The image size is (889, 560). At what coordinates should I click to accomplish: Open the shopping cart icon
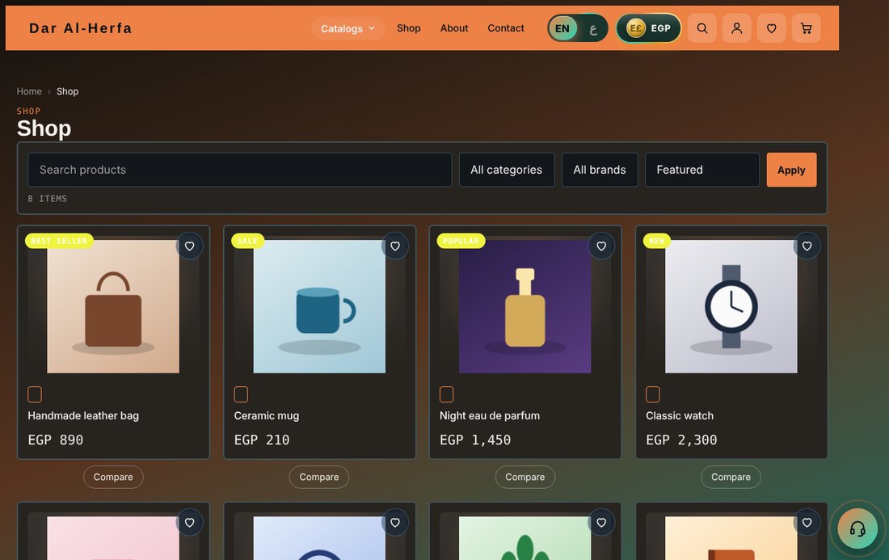(806, 28)
